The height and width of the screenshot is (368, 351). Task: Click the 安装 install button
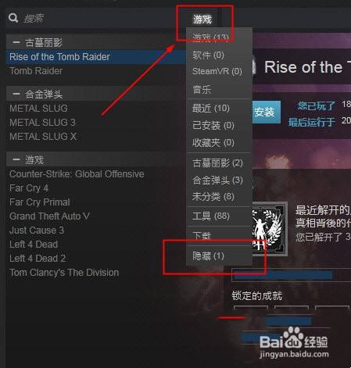(267, 112)
